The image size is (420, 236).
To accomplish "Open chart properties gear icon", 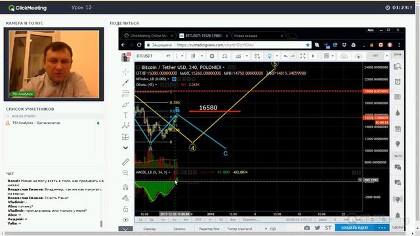I will [212, 56].
